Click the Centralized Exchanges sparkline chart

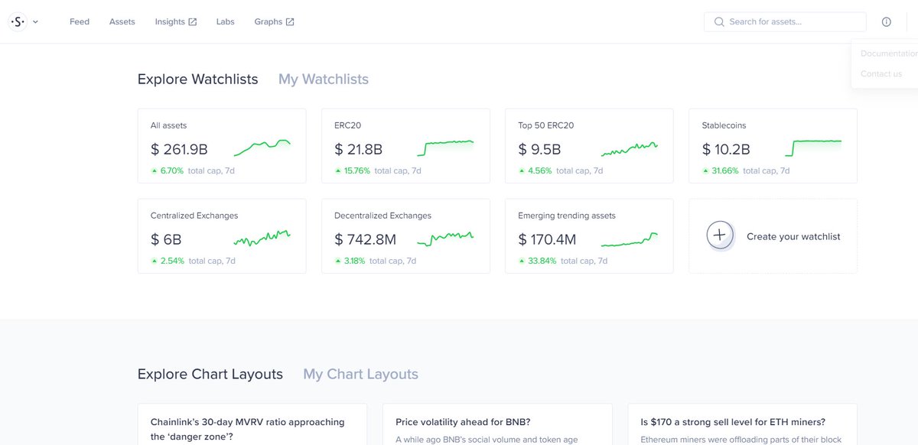pyautogui.click(x=262, y=238)
